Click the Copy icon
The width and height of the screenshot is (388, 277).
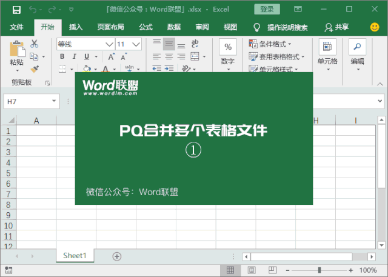34,56
